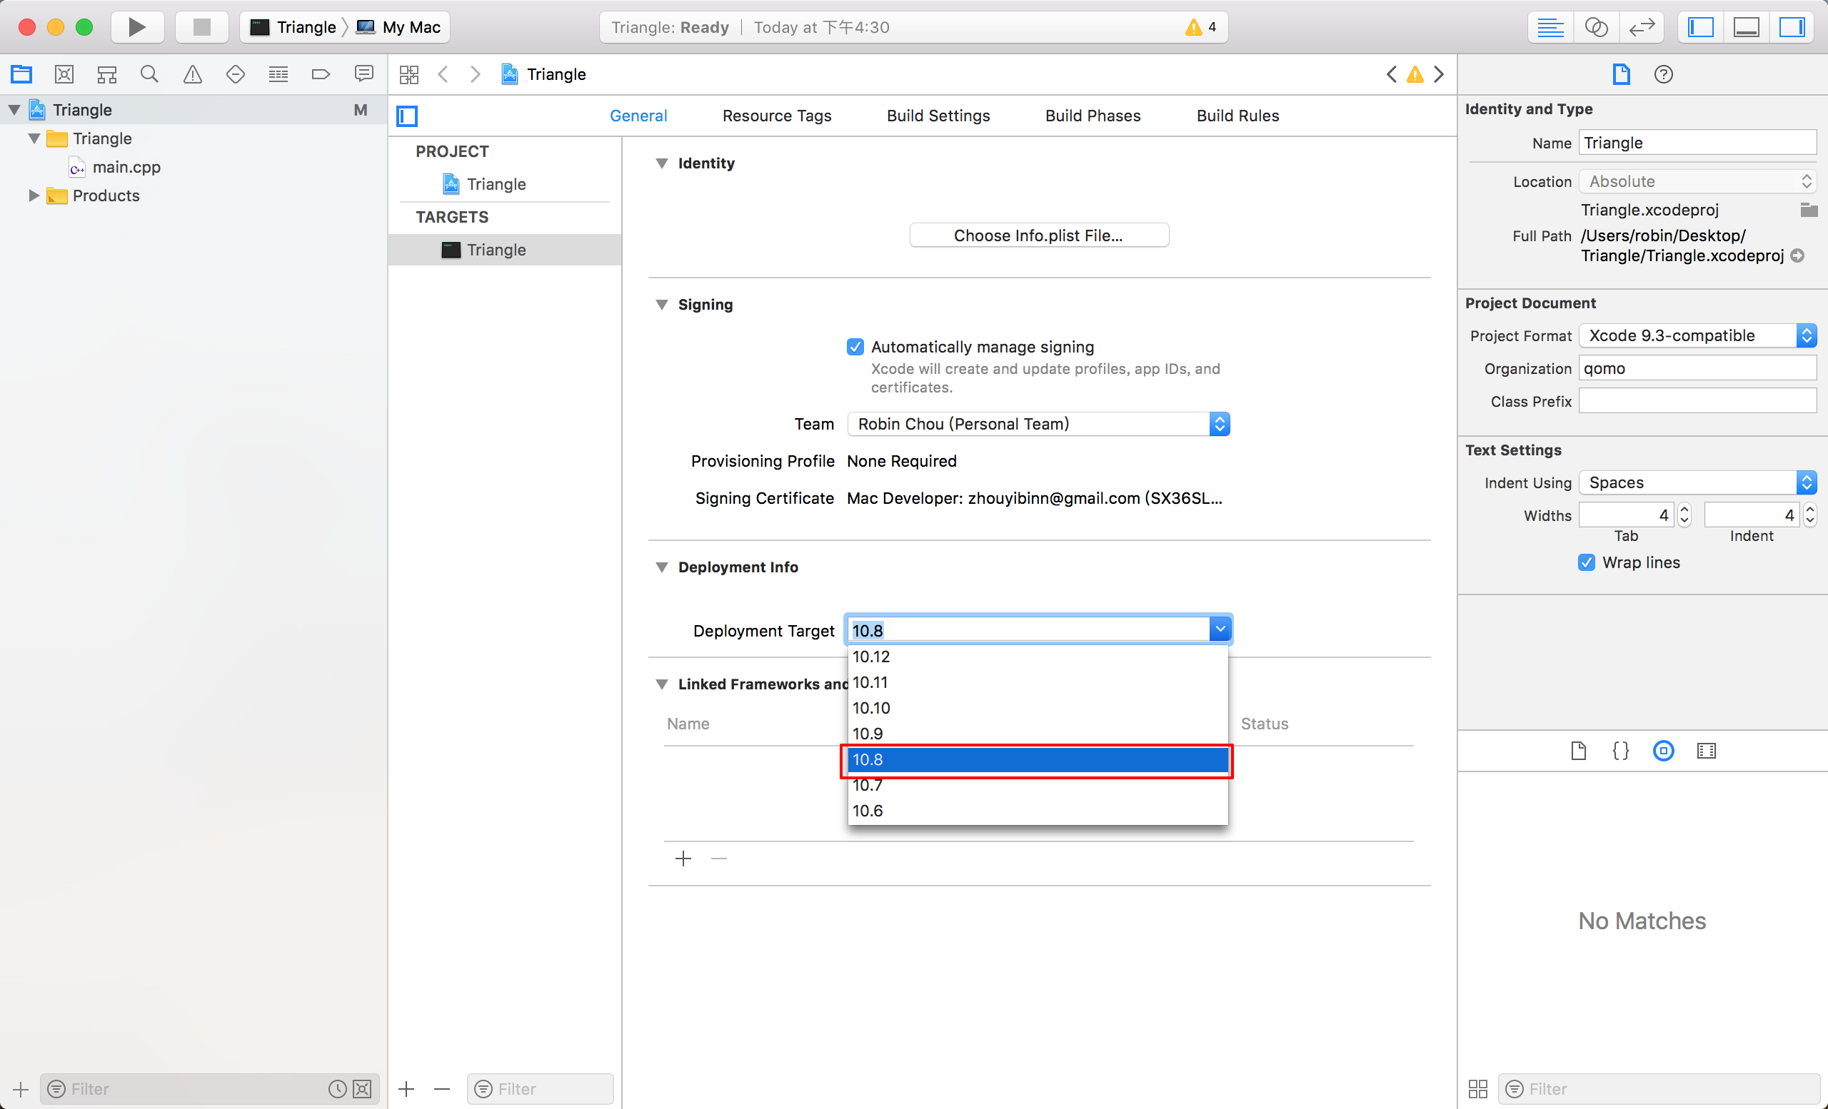Image resolution: width=1828 pixels, height=1109 pixels.
Task: Go back in editor history
Action: (x=443, y=74)
